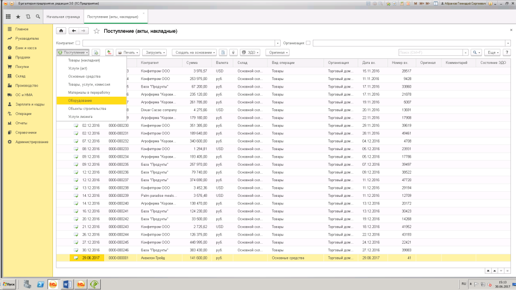Collapse the Поступление dropdown button
This screenshot has height=290, width=516.
73,52
